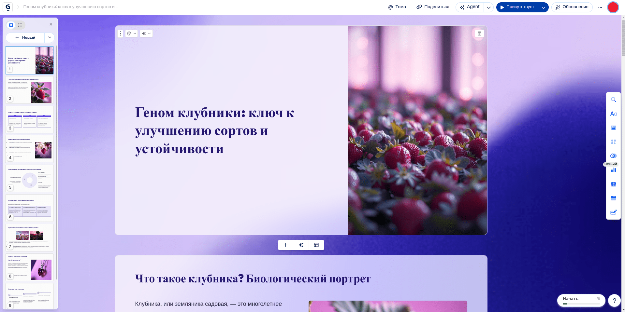Open the charts and diagrams panel

click(x=613, y=170)
